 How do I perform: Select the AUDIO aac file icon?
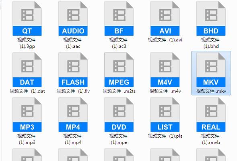coord(73,19)
